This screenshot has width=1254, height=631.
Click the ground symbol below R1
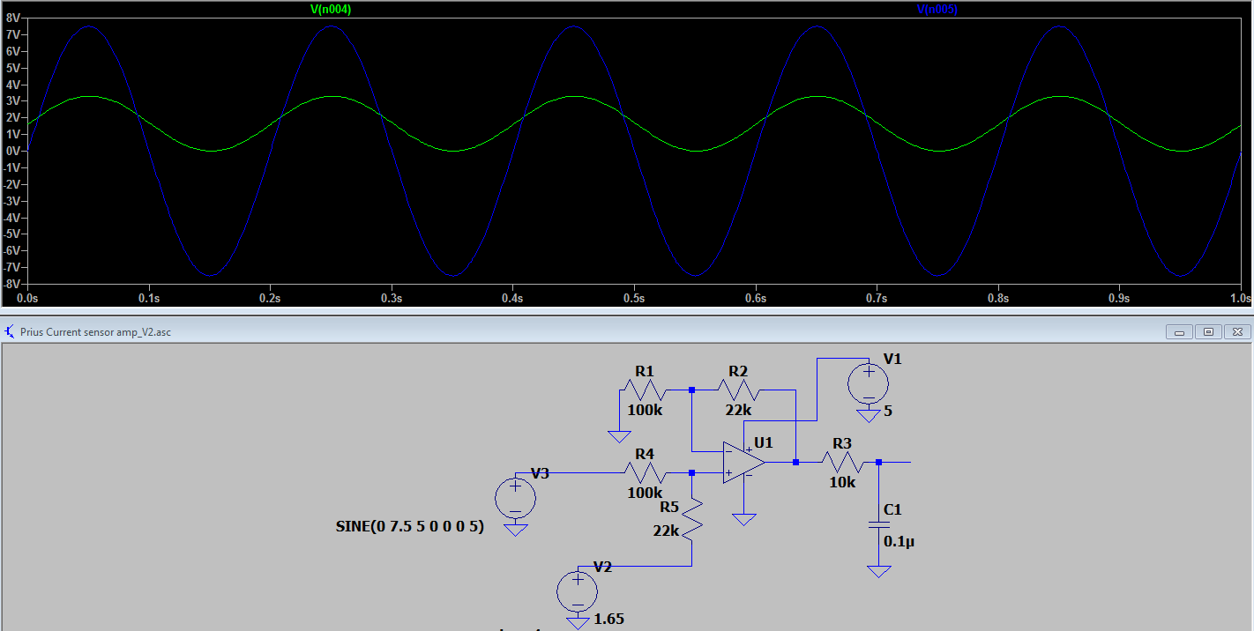coord(619,435)
